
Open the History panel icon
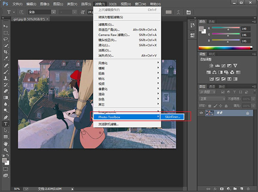(x=192, y=25)
